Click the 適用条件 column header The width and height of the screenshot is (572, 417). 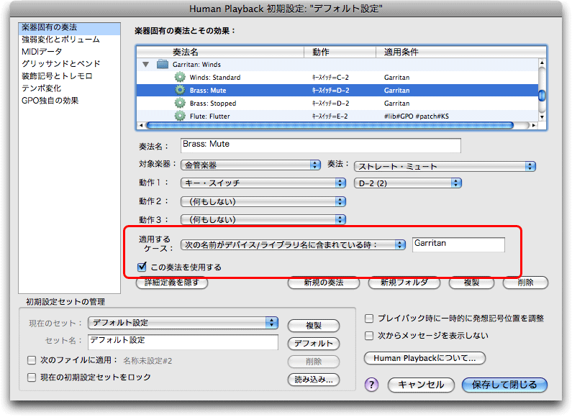click(x=460, y=52)
